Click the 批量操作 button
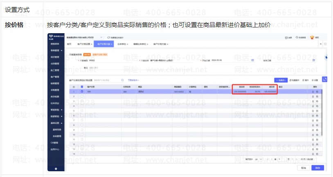 pyautogui.click(x=294, y=80)
